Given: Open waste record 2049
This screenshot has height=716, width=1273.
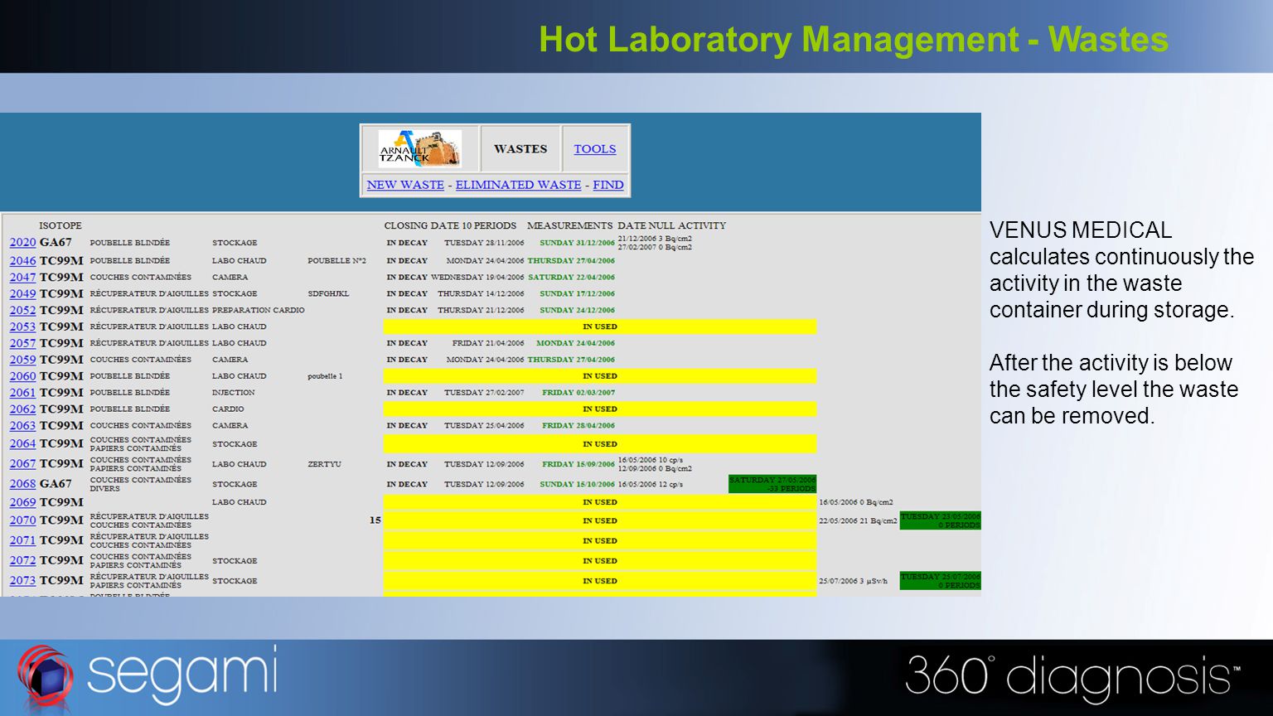Looking at the screenshot, I should (x=22, y=294).
